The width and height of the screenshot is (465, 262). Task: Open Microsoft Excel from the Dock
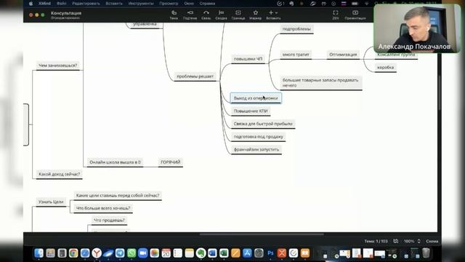(224, 253)
